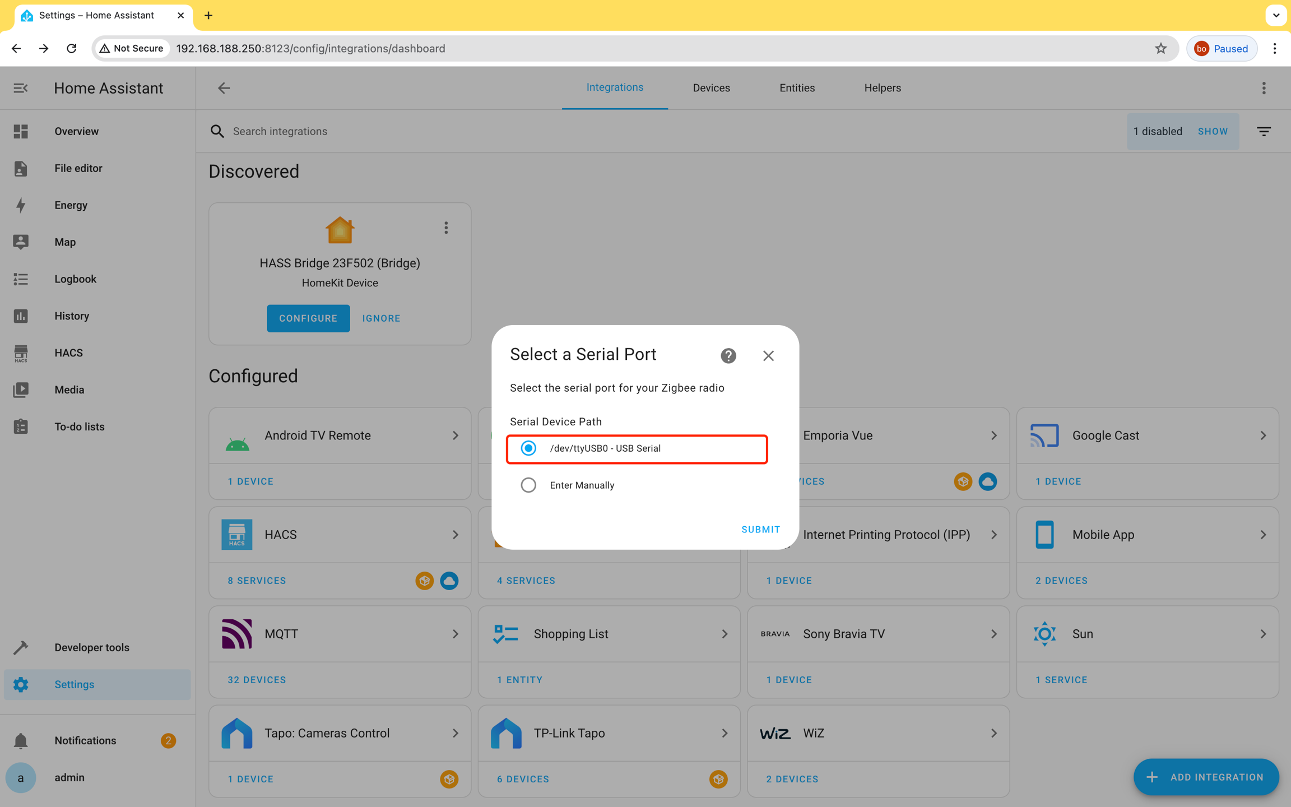Open Developer tools hammer icon
This screenshot has height=807, width=1291.
[21, 647]
